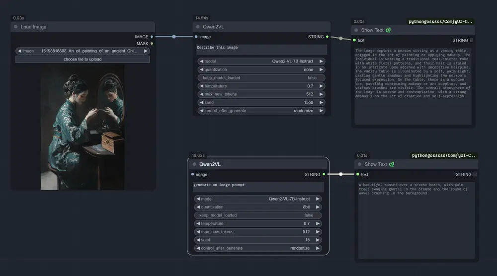
Task: Click the STRING output port on the Qwen2VL node with seed 15
Action: coord(324,174)
